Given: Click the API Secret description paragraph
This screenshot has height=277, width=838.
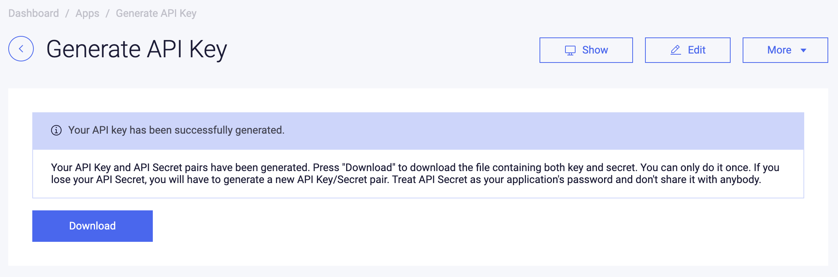Looking at the screenshot, I should [415, 174].
